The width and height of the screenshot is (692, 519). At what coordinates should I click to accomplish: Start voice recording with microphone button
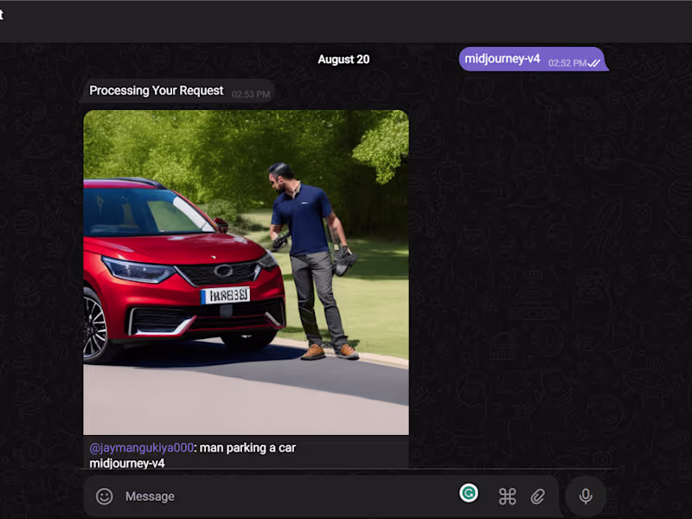586,496
